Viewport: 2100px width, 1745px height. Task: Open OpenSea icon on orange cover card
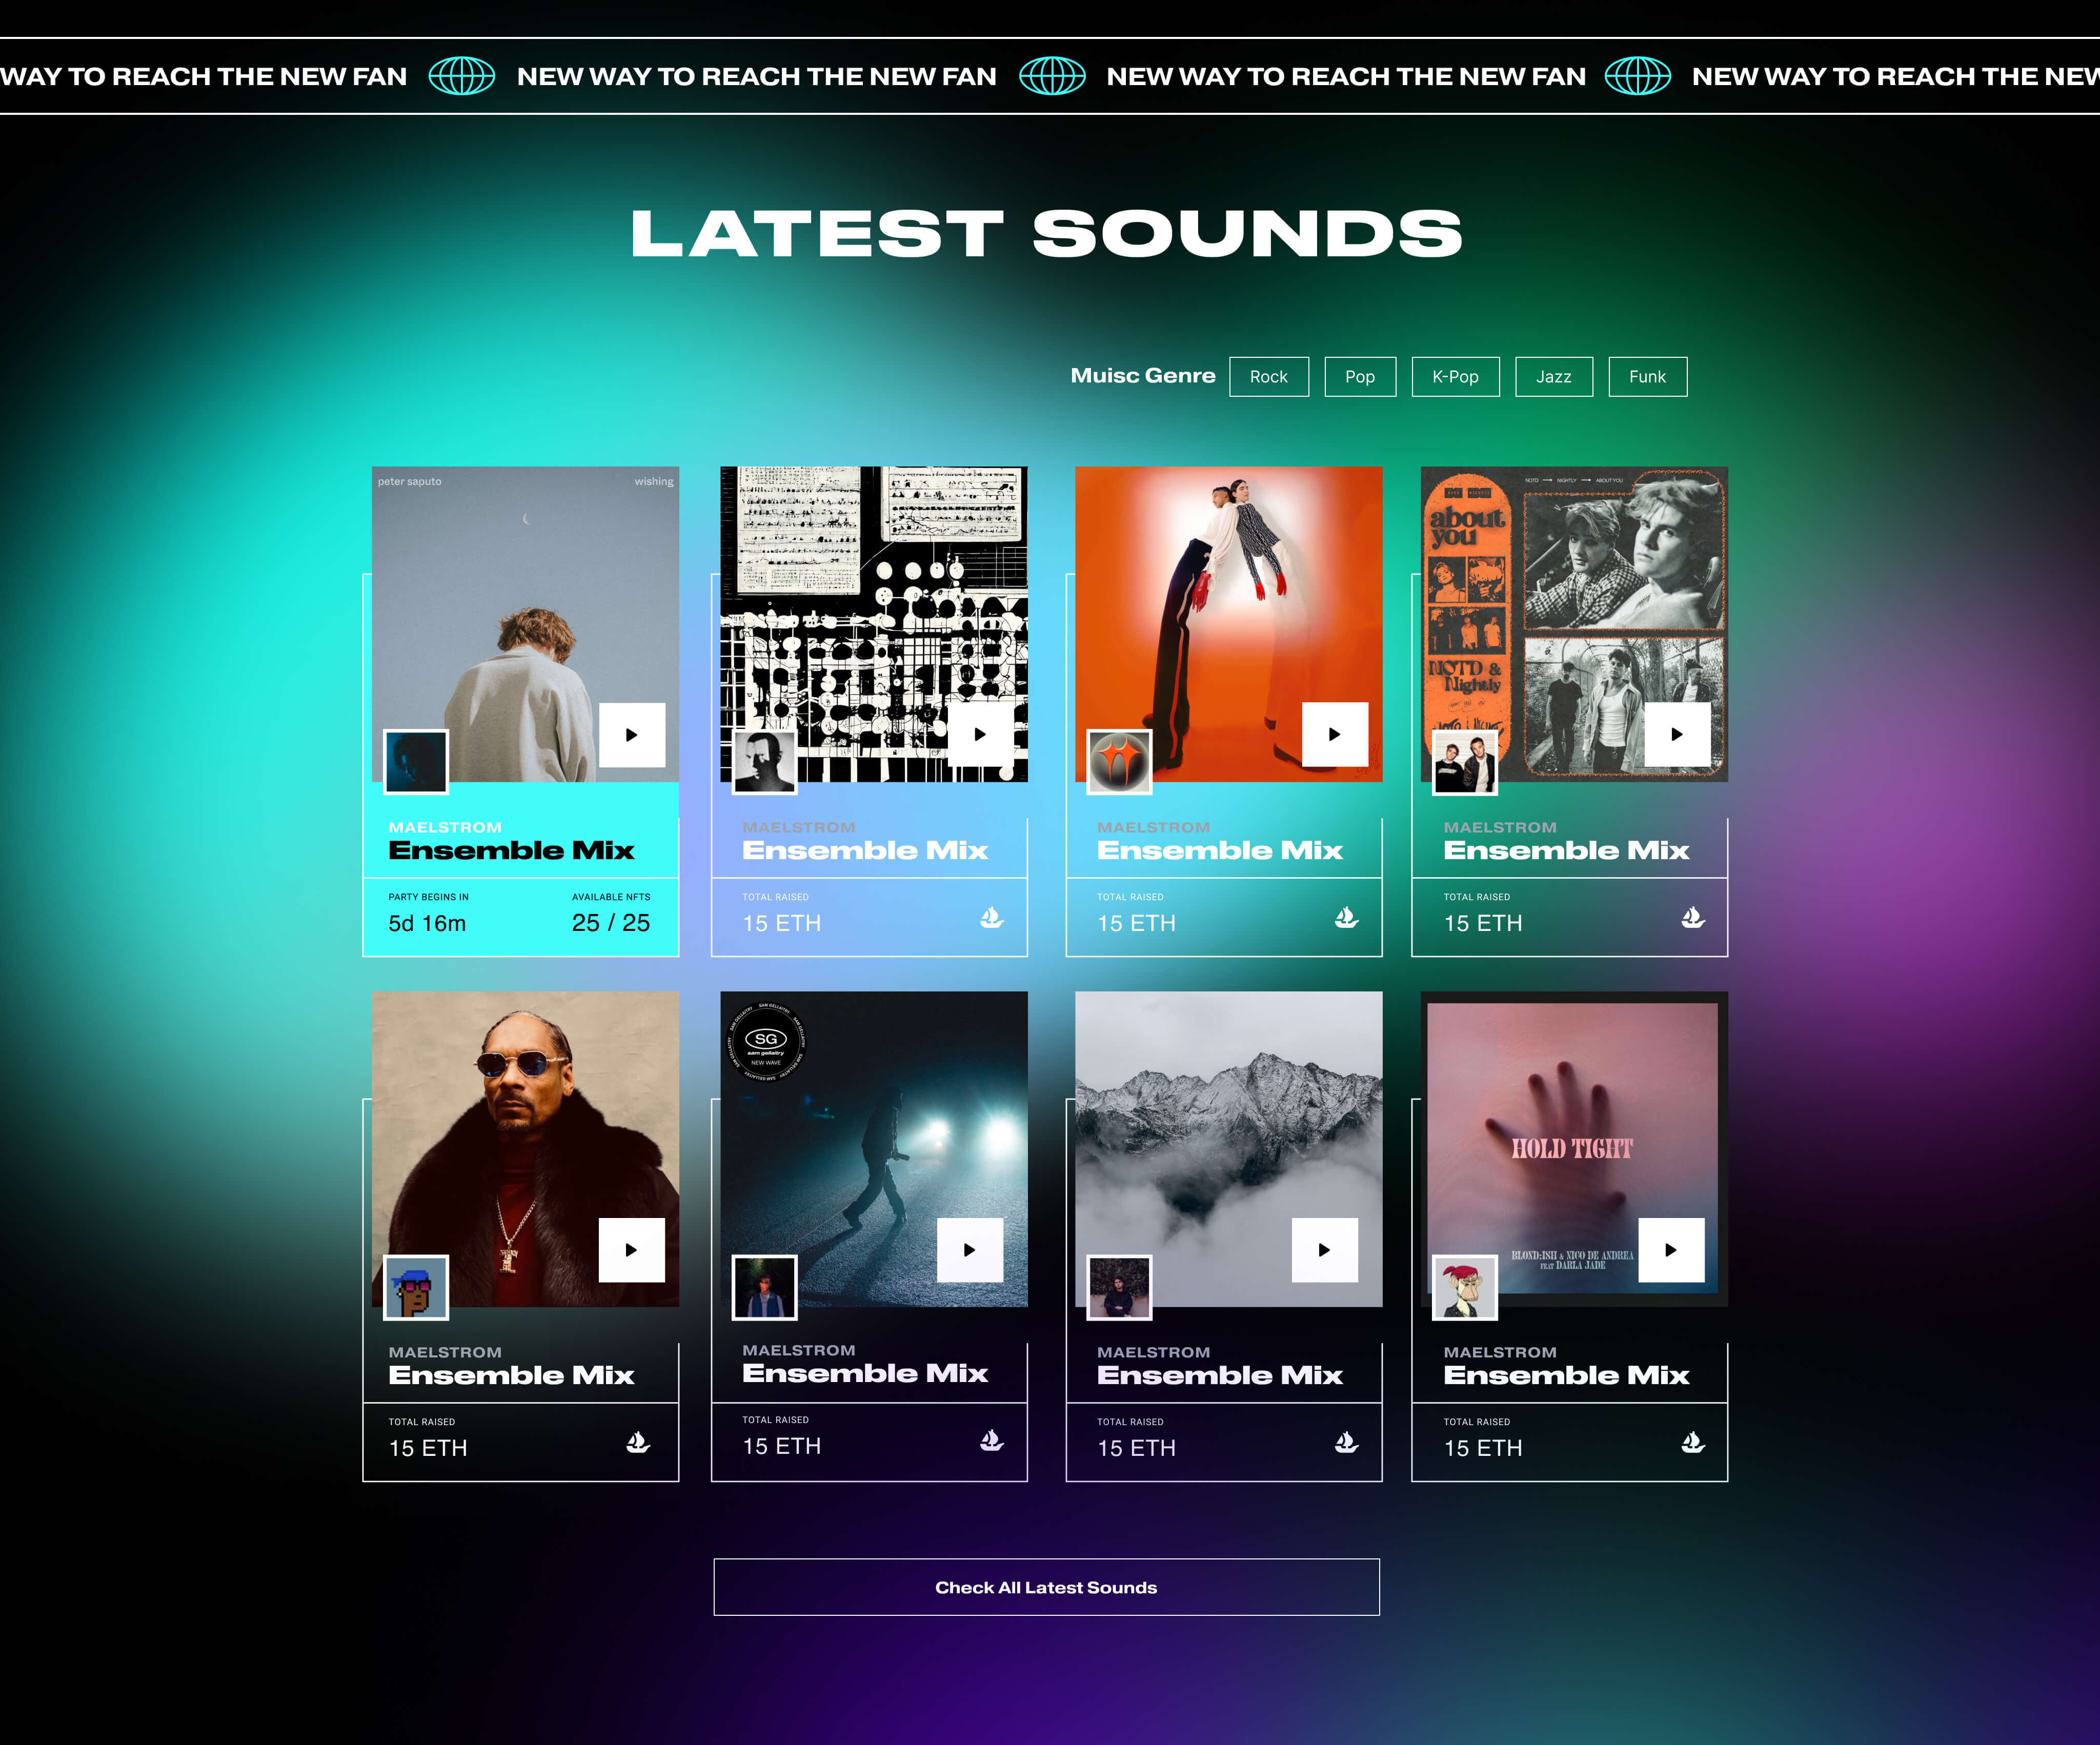tap(1346, 918)
